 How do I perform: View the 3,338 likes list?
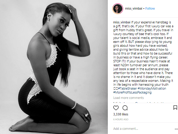coord(121,114)
